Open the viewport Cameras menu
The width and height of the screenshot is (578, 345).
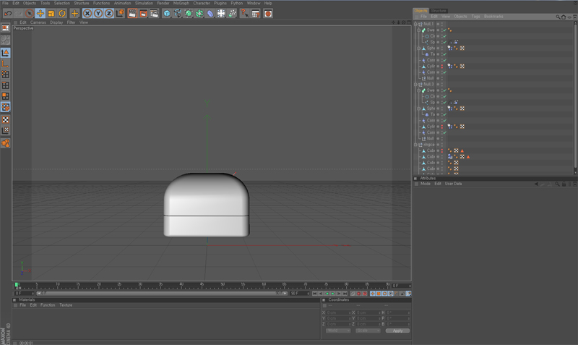[38, 22]
